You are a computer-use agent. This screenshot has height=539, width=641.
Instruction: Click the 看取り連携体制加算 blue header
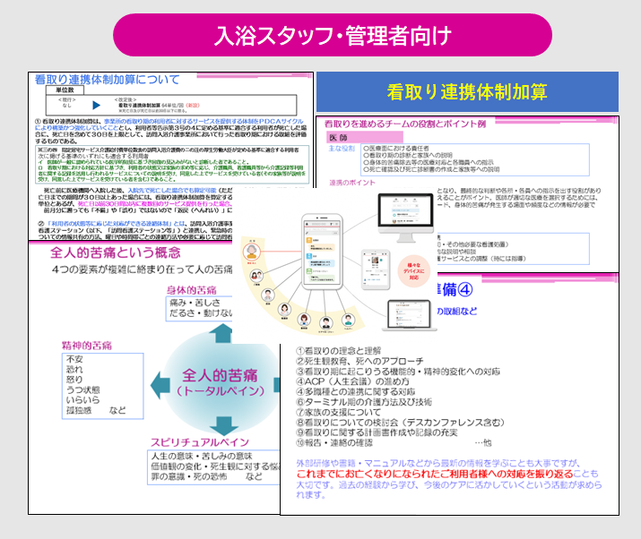click(x=467, y=91)
